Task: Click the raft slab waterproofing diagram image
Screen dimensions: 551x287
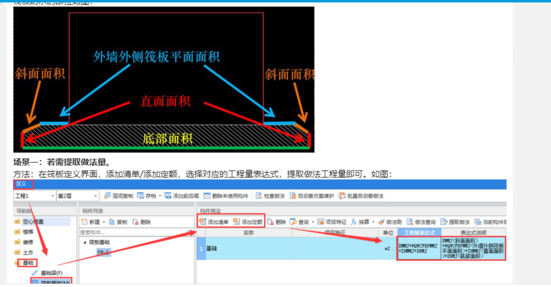Action: click(164, 79)
